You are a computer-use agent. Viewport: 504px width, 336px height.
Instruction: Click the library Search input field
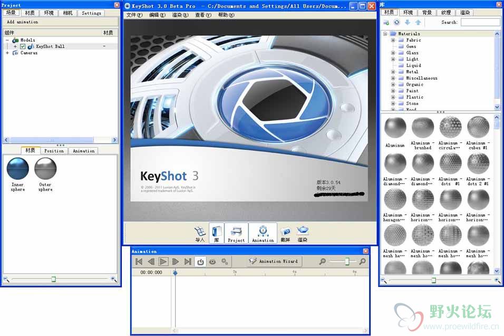click(480, 22)
